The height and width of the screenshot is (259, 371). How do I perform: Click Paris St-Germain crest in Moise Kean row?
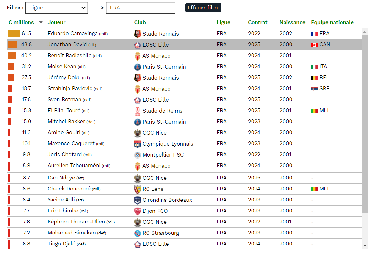(x=137, y=67)
